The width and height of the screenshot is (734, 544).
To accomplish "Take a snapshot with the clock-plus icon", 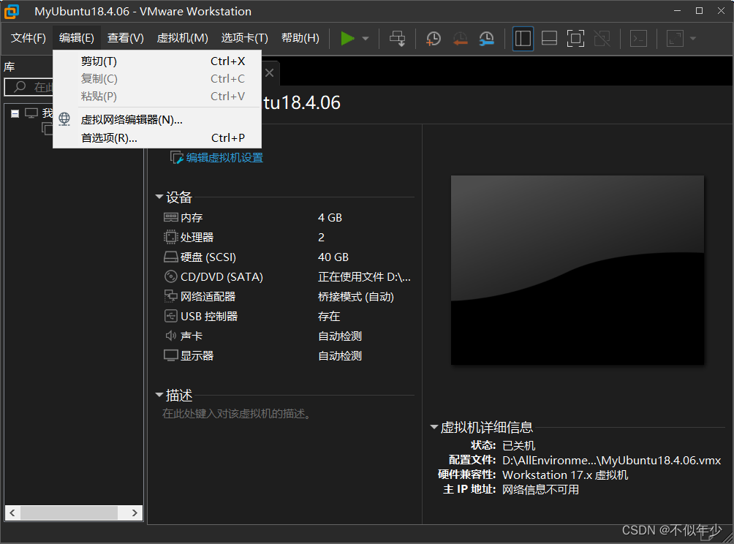I will pyautogui.click(x=434, y=39).
